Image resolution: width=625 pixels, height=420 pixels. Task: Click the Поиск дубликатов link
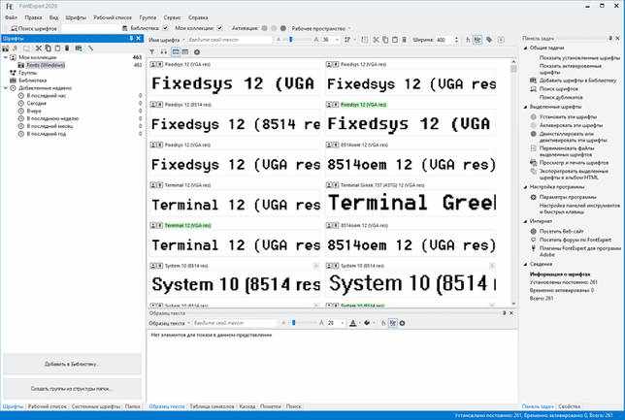[x=561, y=97]
